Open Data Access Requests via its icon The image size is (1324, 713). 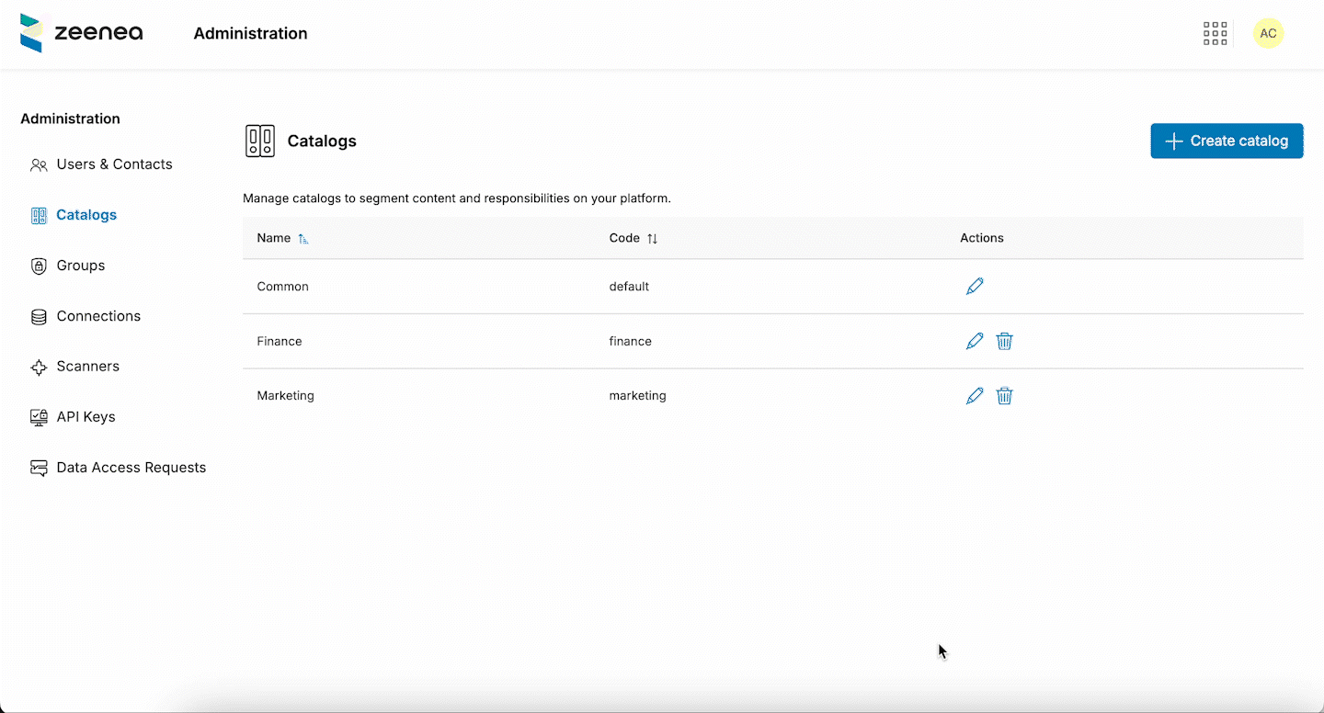39,467
